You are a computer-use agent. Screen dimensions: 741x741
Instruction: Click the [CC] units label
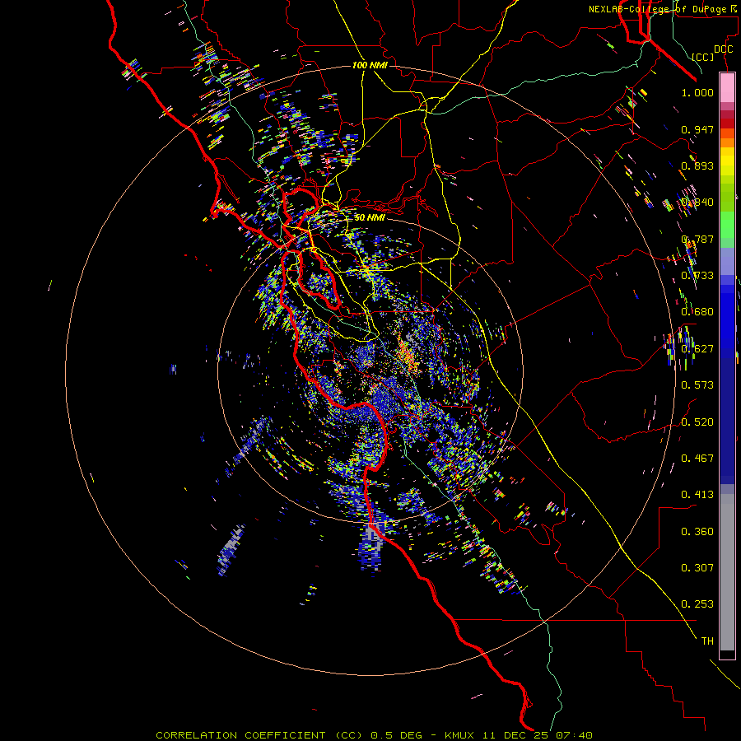point(703,57)
